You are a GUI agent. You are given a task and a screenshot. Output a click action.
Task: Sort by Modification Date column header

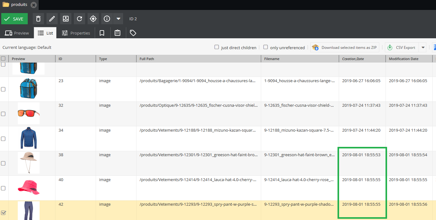point(409,59)
